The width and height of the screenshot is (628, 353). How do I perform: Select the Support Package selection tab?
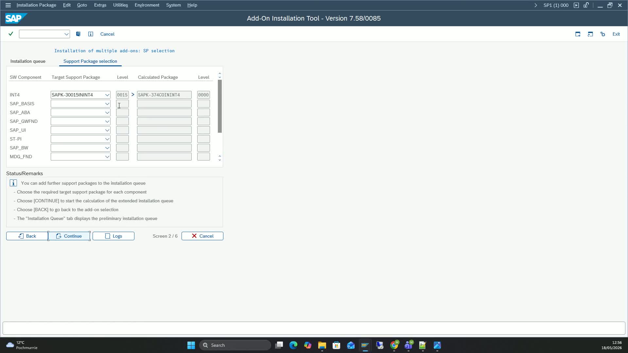click(x=90, y=61)
